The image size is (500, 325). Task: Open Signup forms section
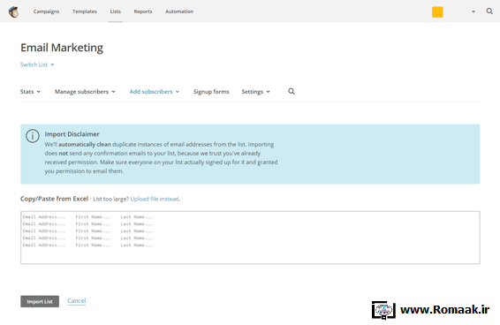(x=211, y=92)
